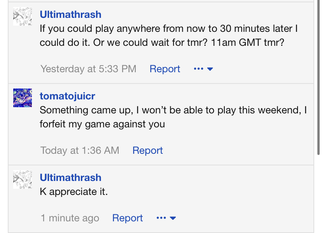Open Ultimathrash's profile from the first comment
Image resolution: width=322 pixels, height=233 pixels.
click(x=70, y=14)
